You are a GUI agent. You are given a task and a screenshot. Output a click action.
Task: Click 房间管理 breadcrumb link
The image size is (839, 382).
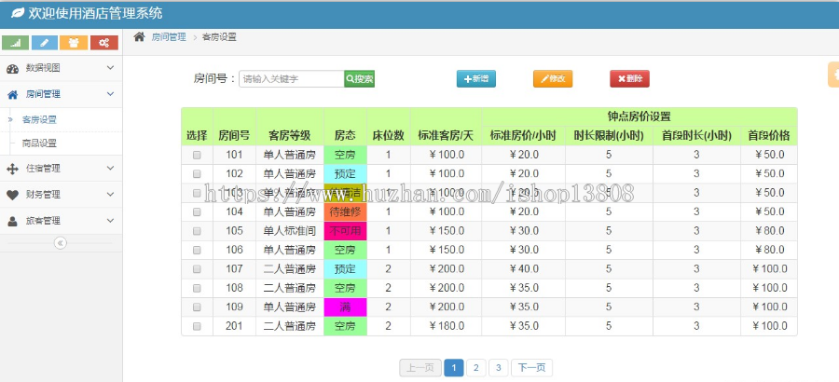[169, 37]
